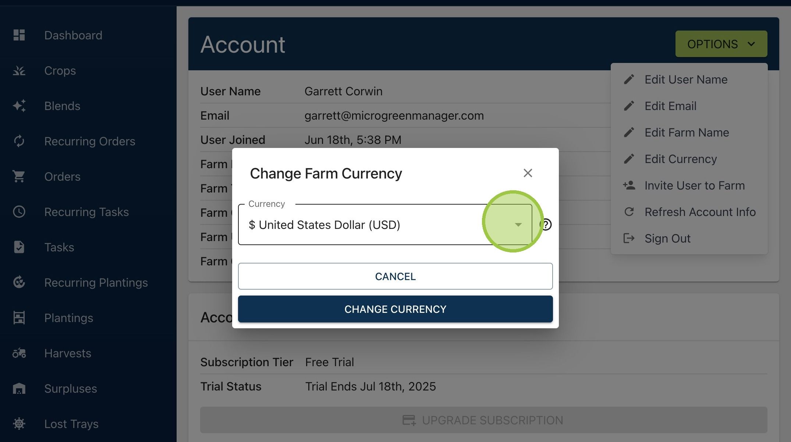Click the currency help question mark icon

(x=546, y=224)
